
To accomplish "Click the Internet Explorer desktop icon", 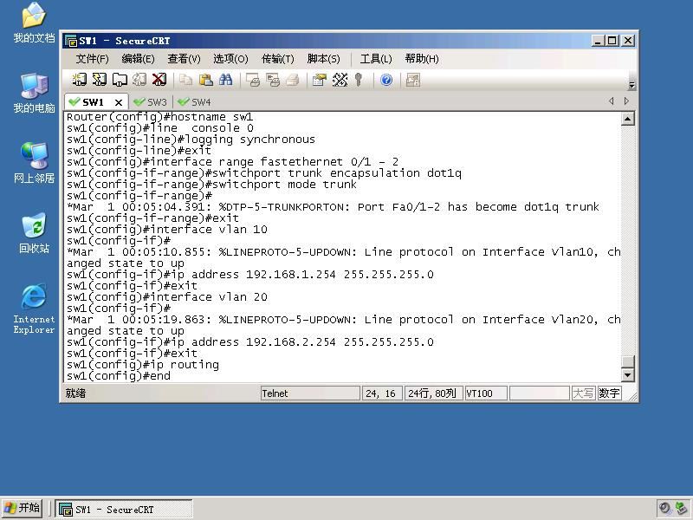I will pyautogui.click(x=34, y=309).
